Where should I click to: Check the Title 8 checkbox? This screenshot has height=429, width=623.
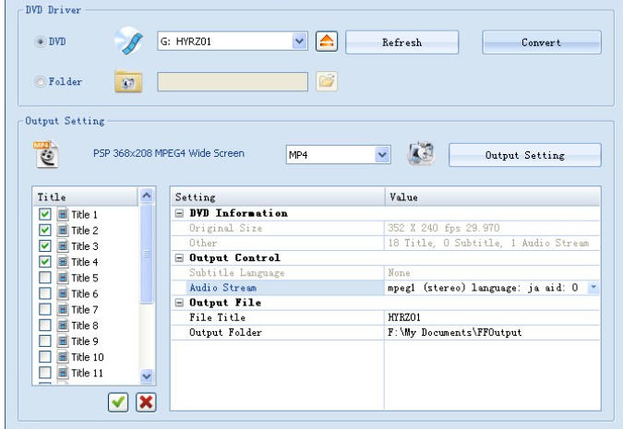point(44,325)
